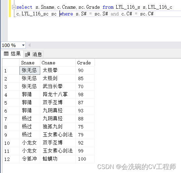The height and width of the screenshot is (173, 181).
Task: Click the message icon on 消息 tab
Action: (x=27, y=54)
